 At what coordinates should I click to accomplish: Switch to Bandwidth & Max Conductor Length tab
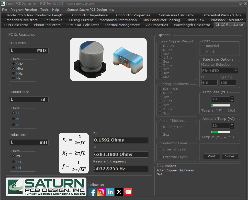(35, 15)
